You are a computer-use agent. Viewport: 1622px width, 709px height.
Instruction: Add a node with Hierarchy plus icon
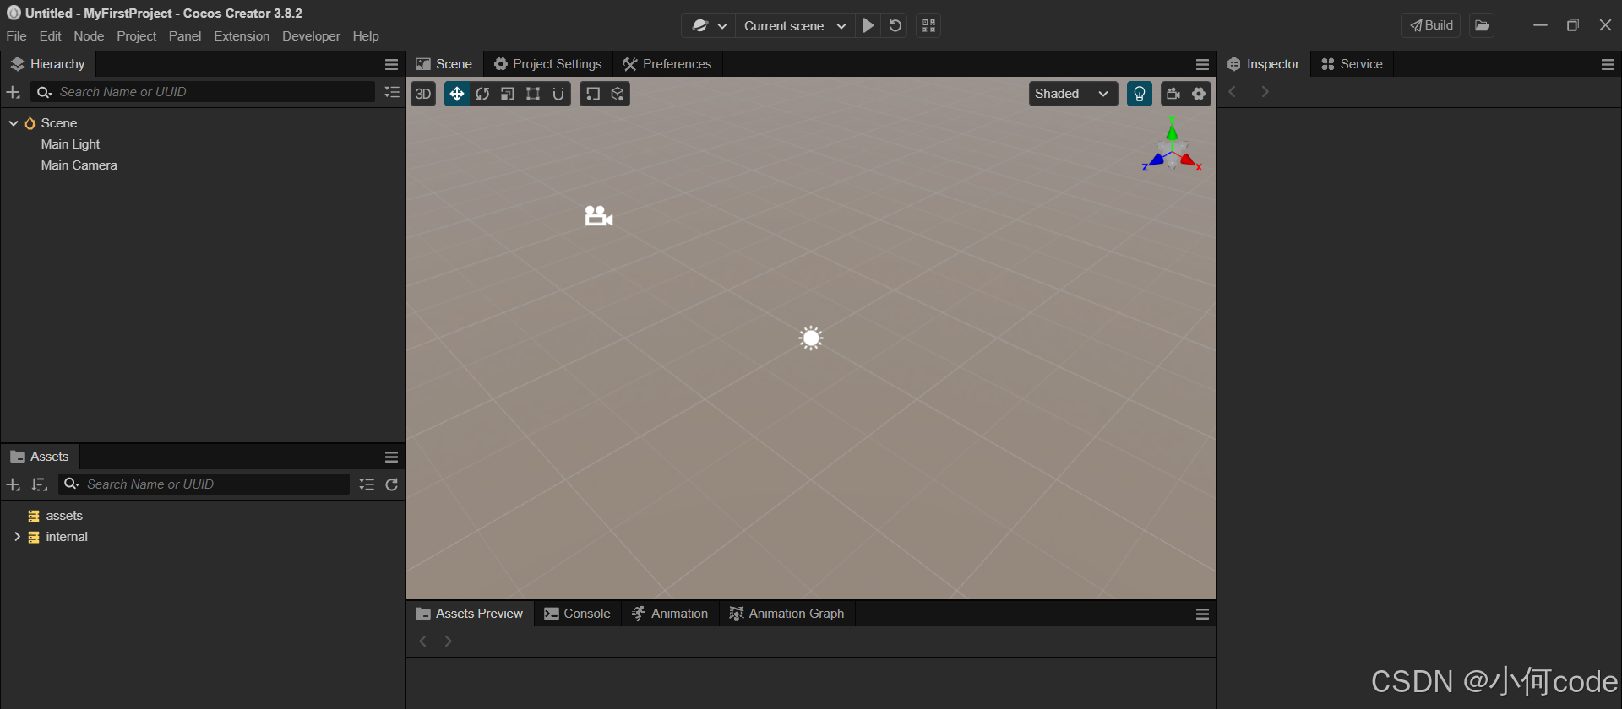[x=14, y=92]
